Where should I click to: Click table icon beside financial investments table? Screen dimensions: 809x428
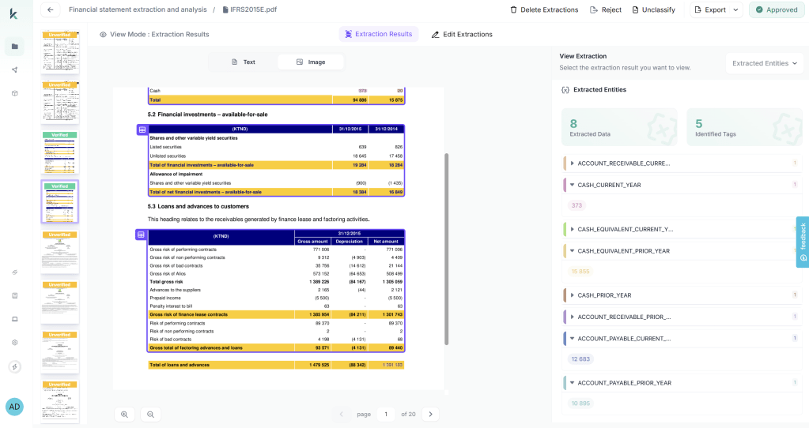coord(142,129)
